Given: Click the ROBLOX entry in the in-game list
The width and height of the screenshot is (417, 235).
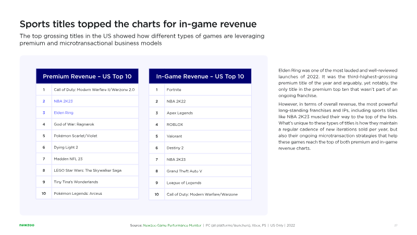Looking at the screenshot, I should (175, 124).
